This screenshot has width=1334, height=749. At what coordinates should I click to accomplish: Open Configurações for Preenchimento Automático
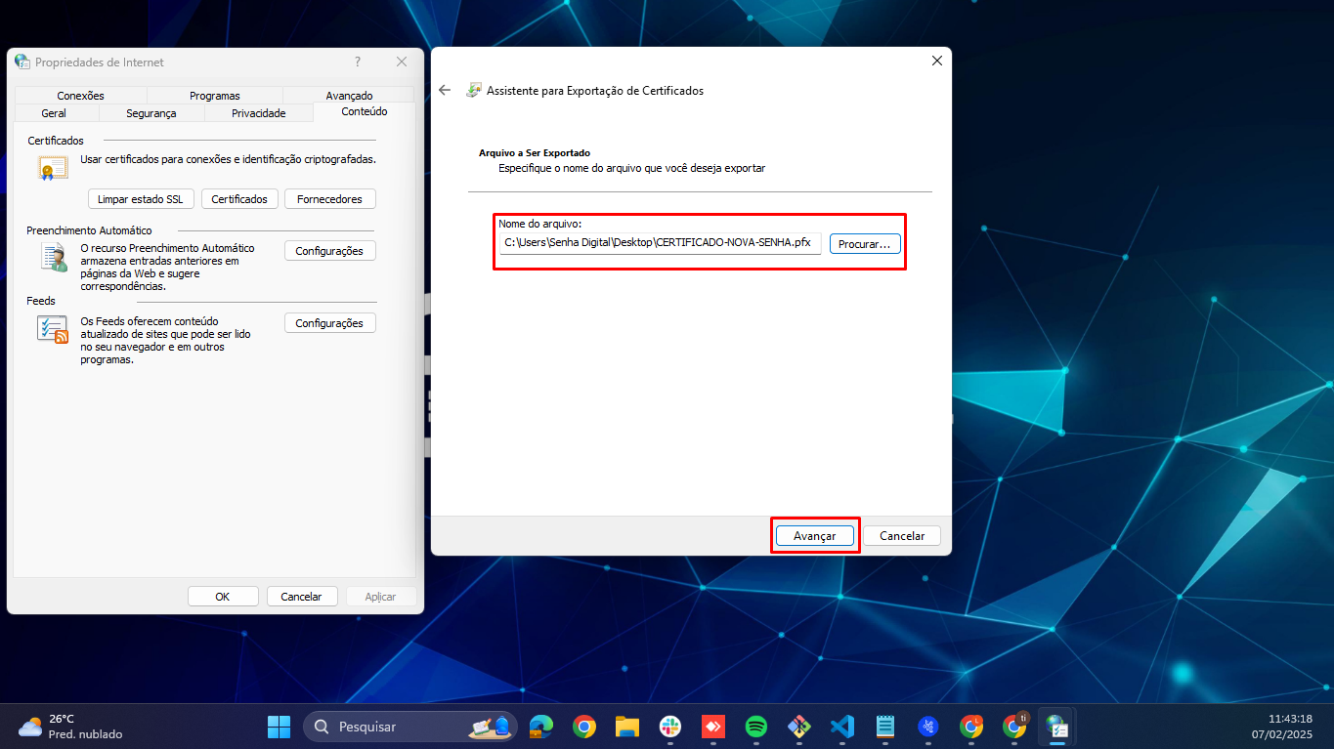[x=329, y=251]
